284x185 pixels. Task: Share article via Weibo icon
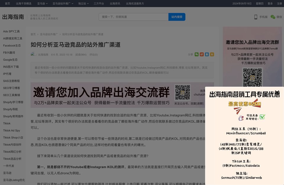201,54
